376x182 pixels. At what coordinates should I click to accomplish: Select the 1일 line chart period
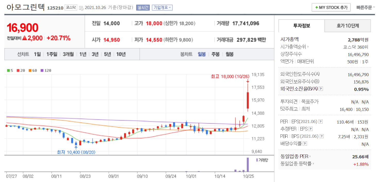pyautogui.click(x=37, y=54)
